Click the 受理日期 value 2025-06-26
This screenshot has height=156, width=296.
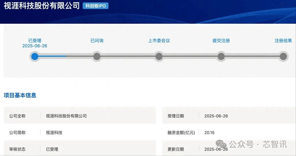pyautogui.click(x=216, y=116)
